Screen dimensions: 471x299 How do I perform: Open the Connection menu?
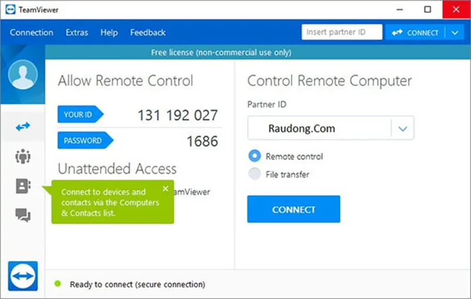(32, 32)
